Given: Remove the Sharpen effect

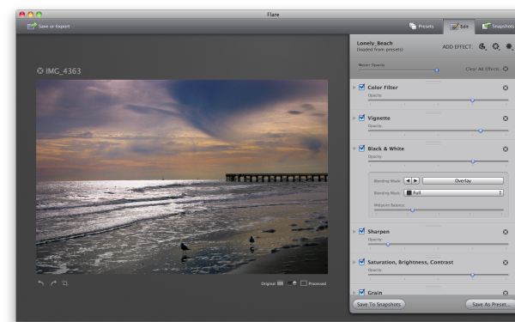Looking at the screenshot, I should [506, 232].
